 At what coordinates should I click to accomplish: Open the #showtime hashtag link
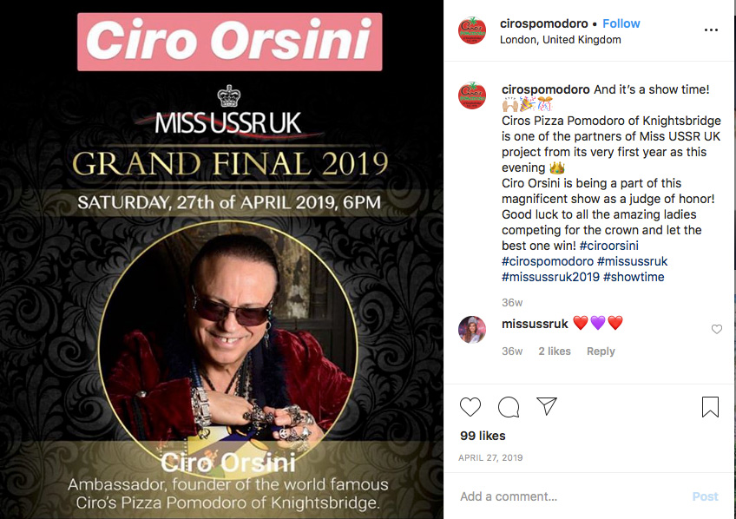tap(634, 277)
